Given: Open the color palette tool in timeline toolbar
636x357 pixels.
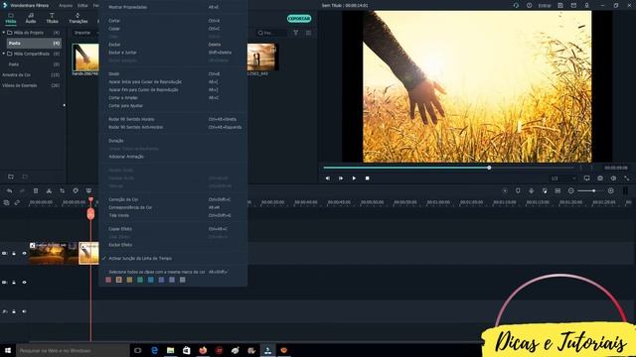Looking at the screenshot, I should (76, 190).
